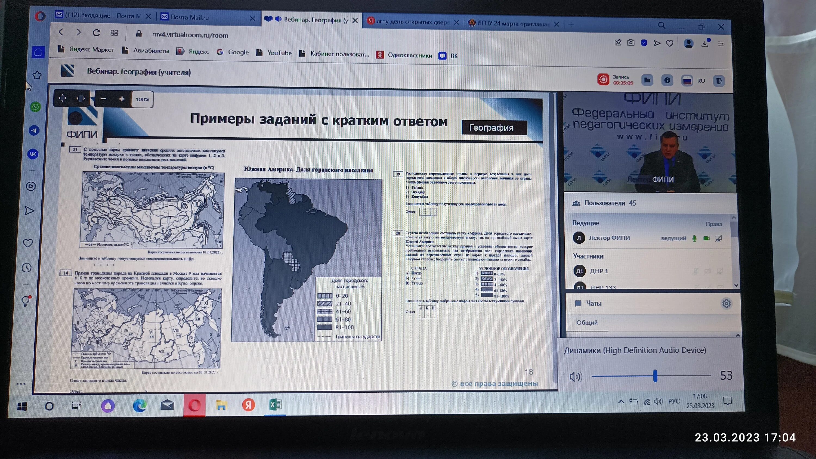Screen dimensions: 816x459
Task: Open YouTube bookmark
Action: (274, 53)
